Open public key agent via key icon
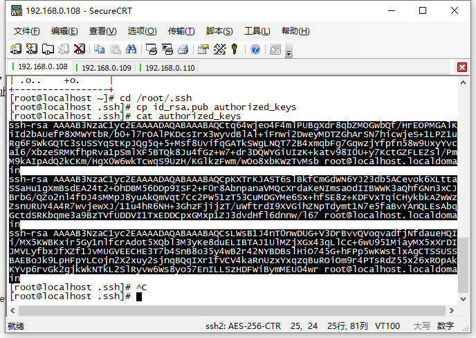This screenshot has height=338, width=476. (235, 49)
